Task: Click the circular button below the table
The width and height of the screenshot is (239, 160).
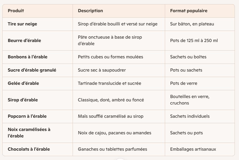Action: coord(120,159)
